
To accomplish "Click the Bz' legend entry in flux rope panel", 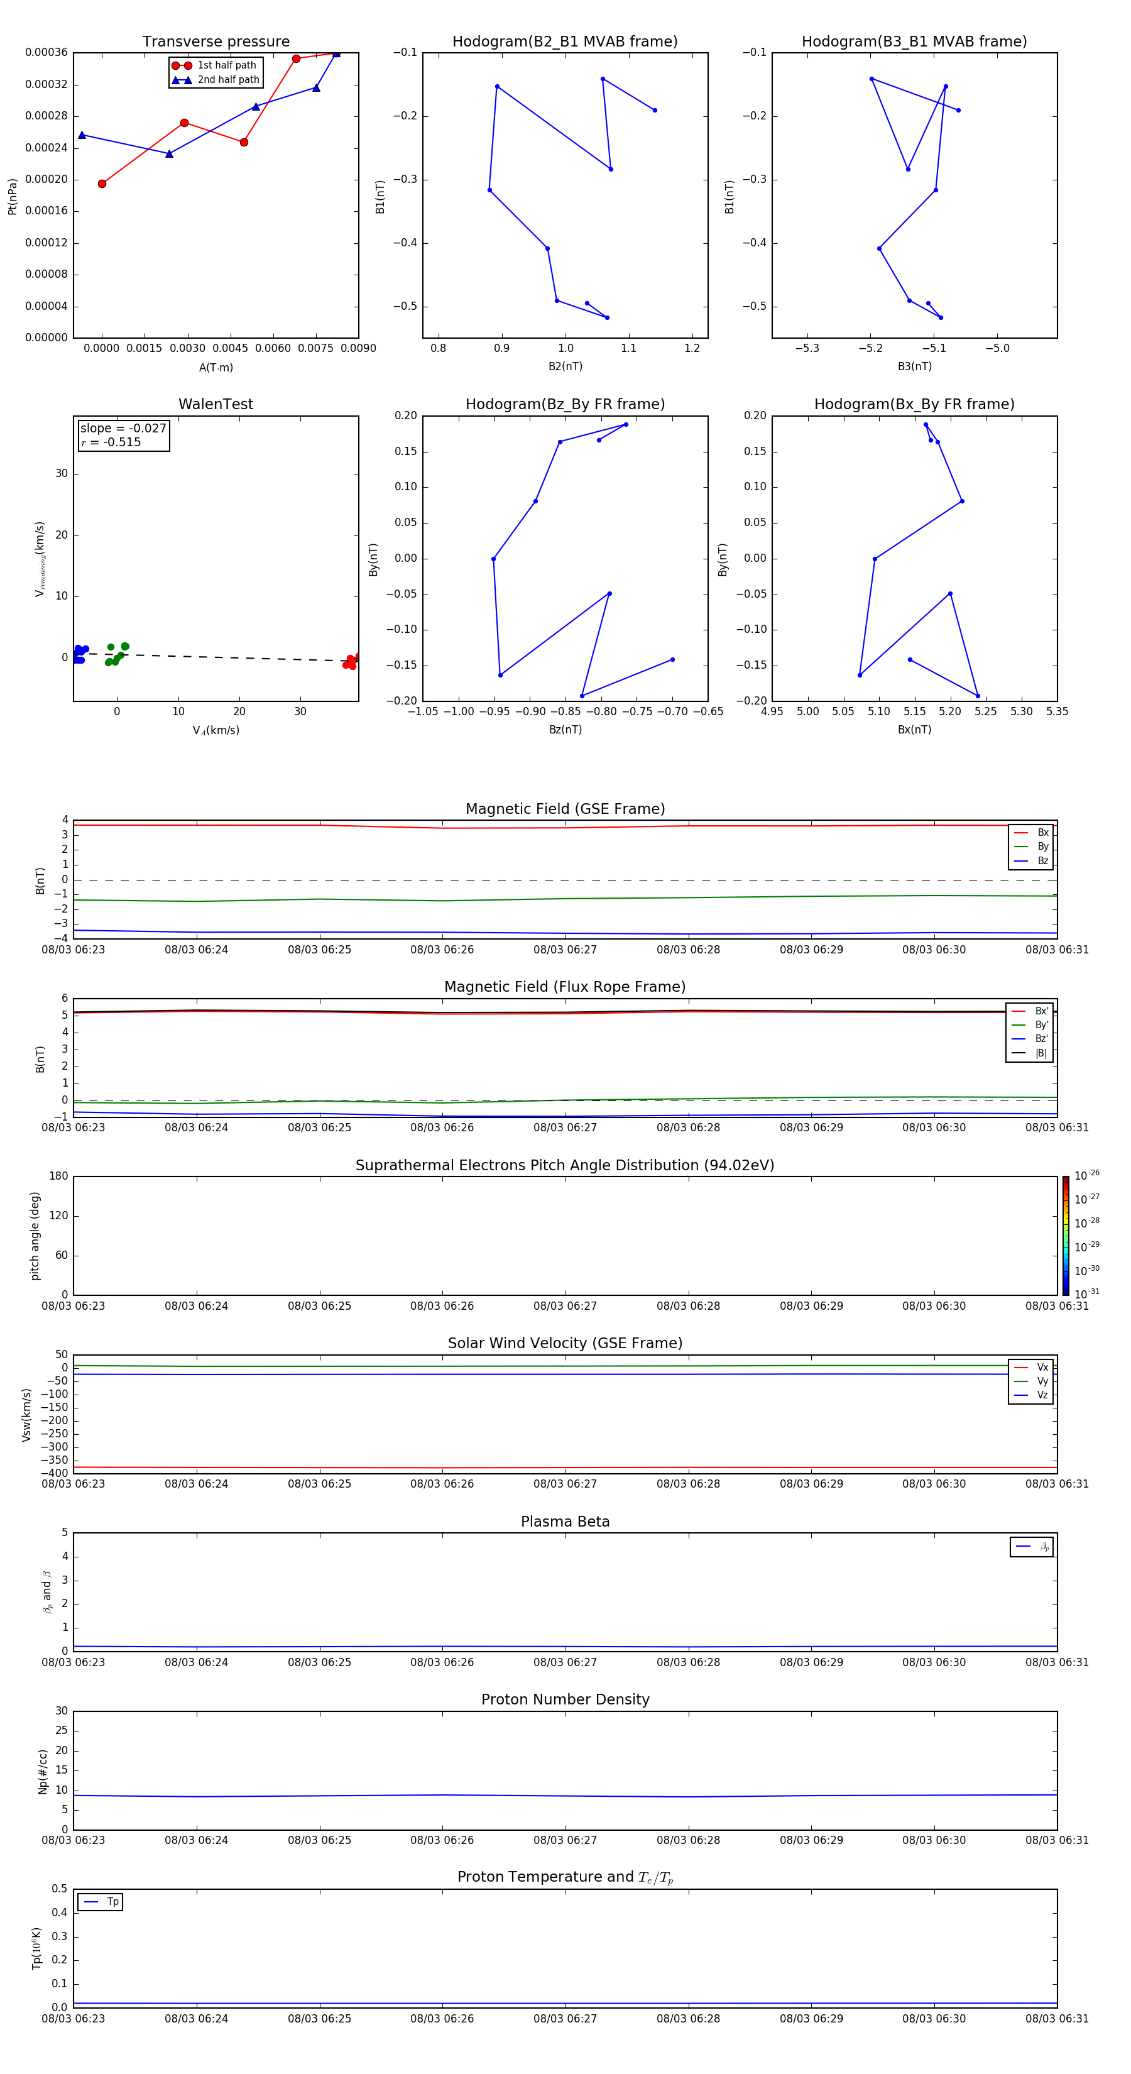I will [1030, 1039].
